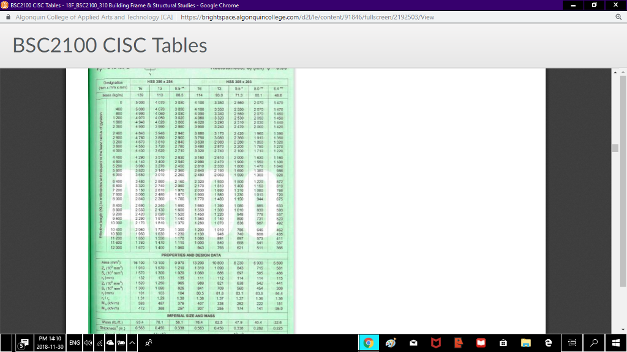Launch Microsoft Edge from the taskbar
Image resolution: width=627 pixels, height=352 pixels.
[548, 343]
